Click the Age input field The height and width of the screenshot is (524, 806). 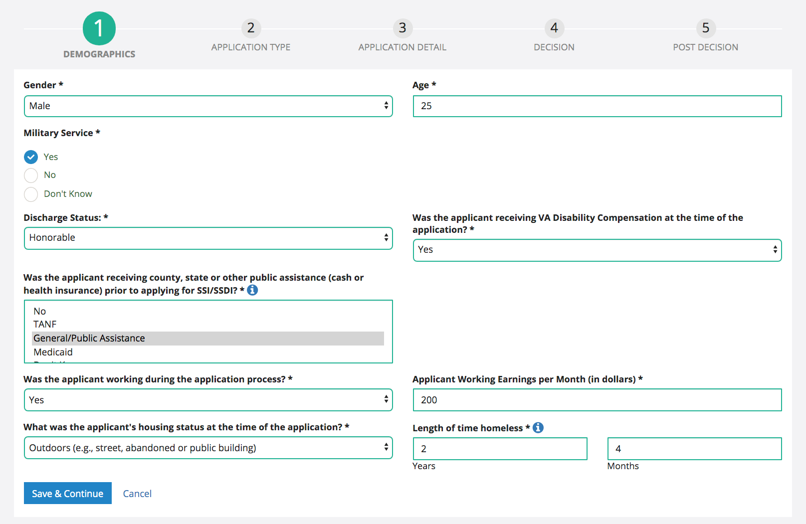click(x=597, y=106)
